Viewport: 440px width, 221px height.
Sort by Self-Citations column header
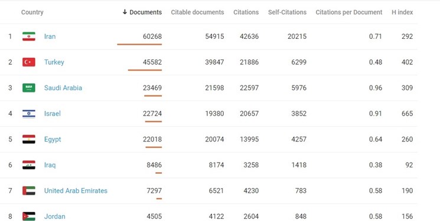click(288, 12)
